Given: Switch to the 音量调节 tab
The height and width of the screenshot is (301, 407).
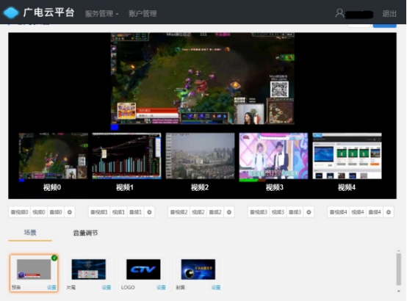Looking at the screenshot, I should (85, 233).
